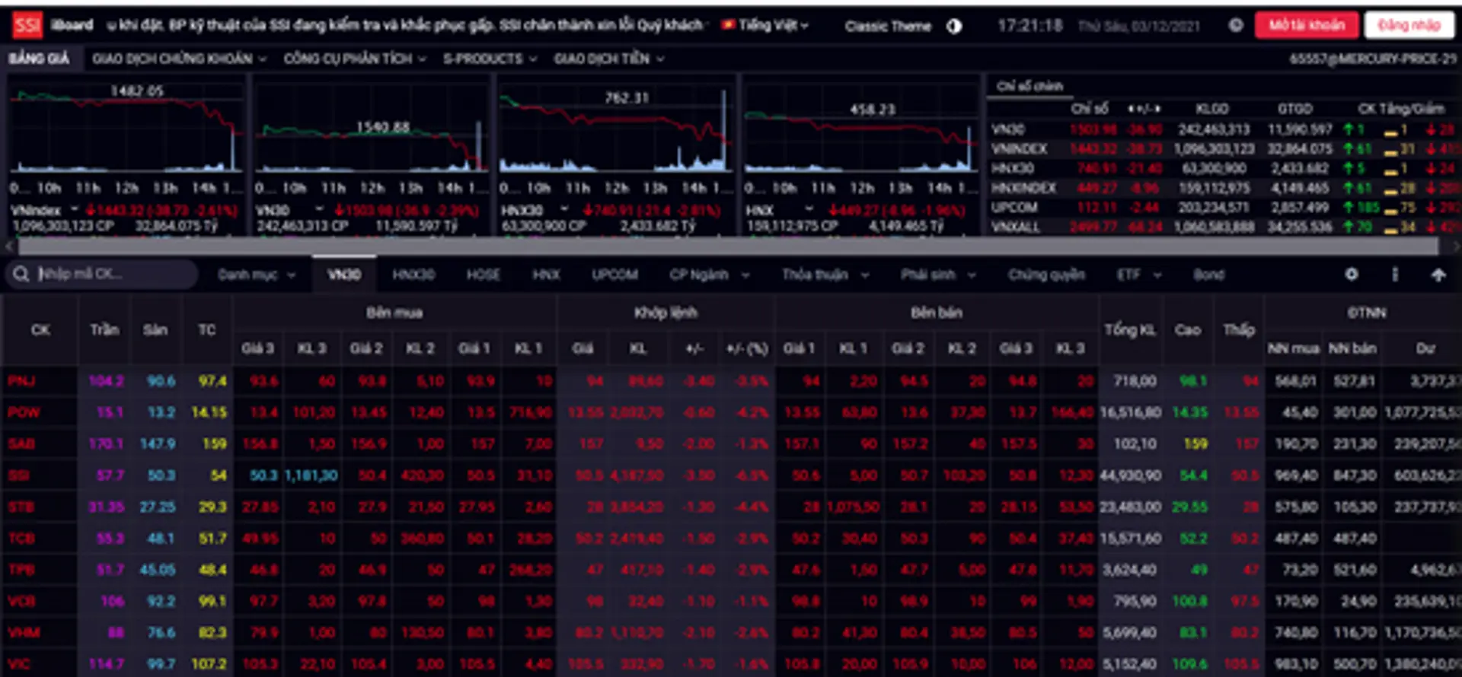Screen dimensions: 1462x677
Task: Expand S-PRODUCTS menu
Action: tap(490, 59)
